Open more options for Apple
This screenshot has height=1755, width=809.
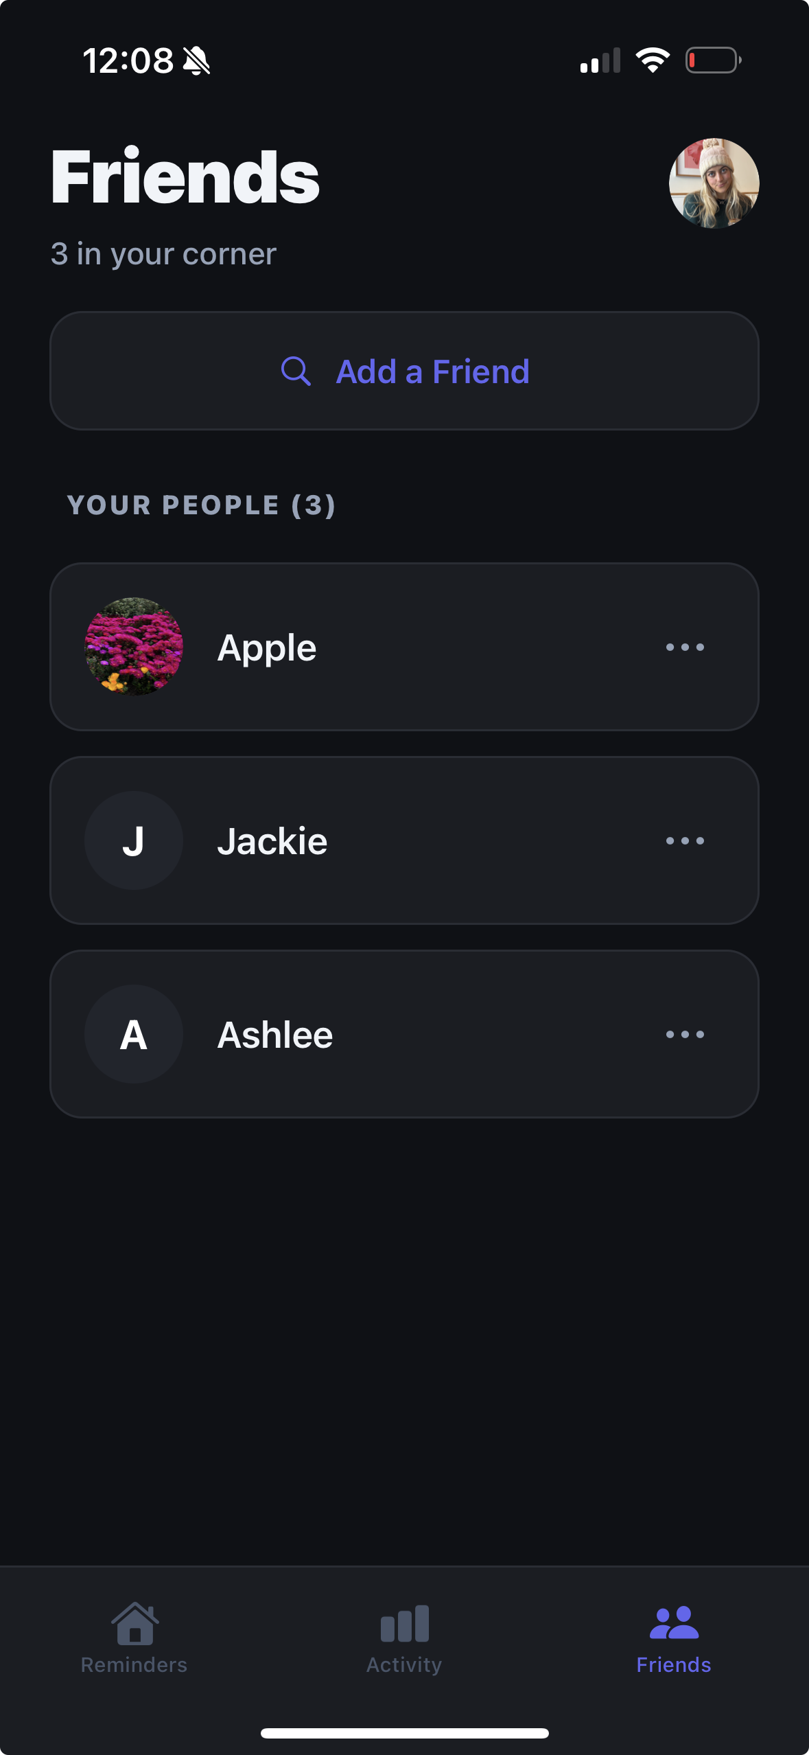pos(685,647)
